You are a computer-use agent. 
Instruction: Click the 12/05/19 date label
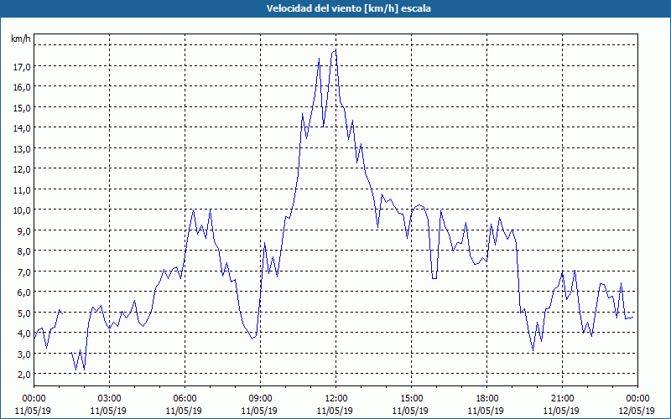(637, 411)
